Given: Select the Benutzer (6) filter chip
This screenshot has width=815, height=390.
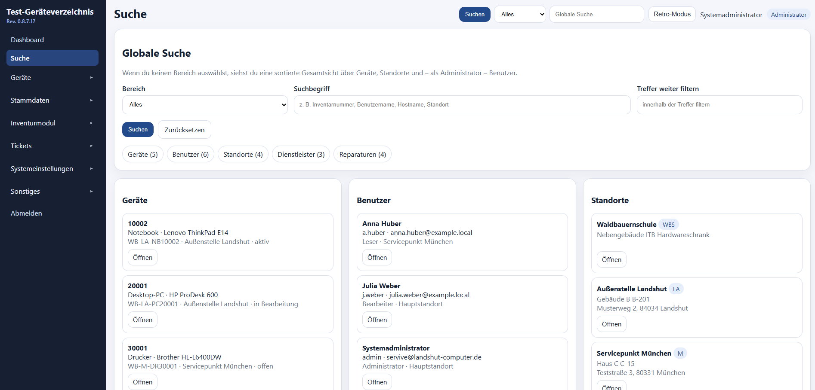Looking at the screenshot, I should pyautogui.click(x=191, y=154).
